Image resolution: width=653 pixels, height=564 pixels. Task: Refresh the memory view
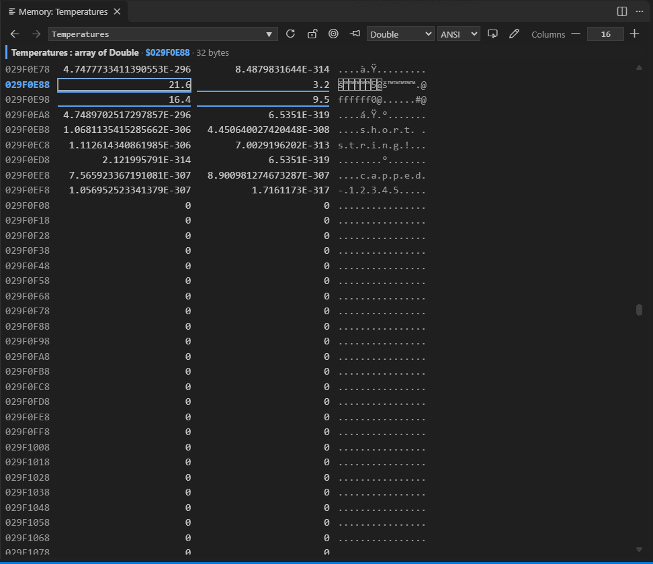[290, 34]
